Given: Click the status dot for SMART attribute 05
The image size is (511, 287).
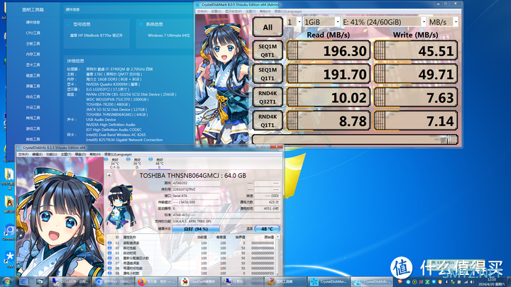Looking at the screenshot, I should (110, 258).
